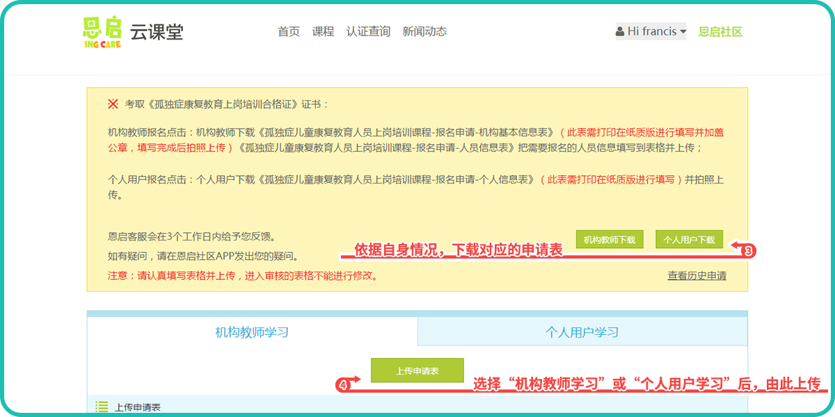Click the 个人用户下载 button
Screen dimensions: 835x417
[689, 240]
